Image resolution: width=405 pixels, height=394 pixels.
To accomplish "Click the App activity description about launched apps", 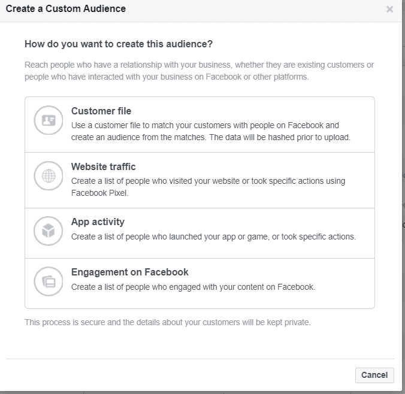I will [x=213, y=237].
